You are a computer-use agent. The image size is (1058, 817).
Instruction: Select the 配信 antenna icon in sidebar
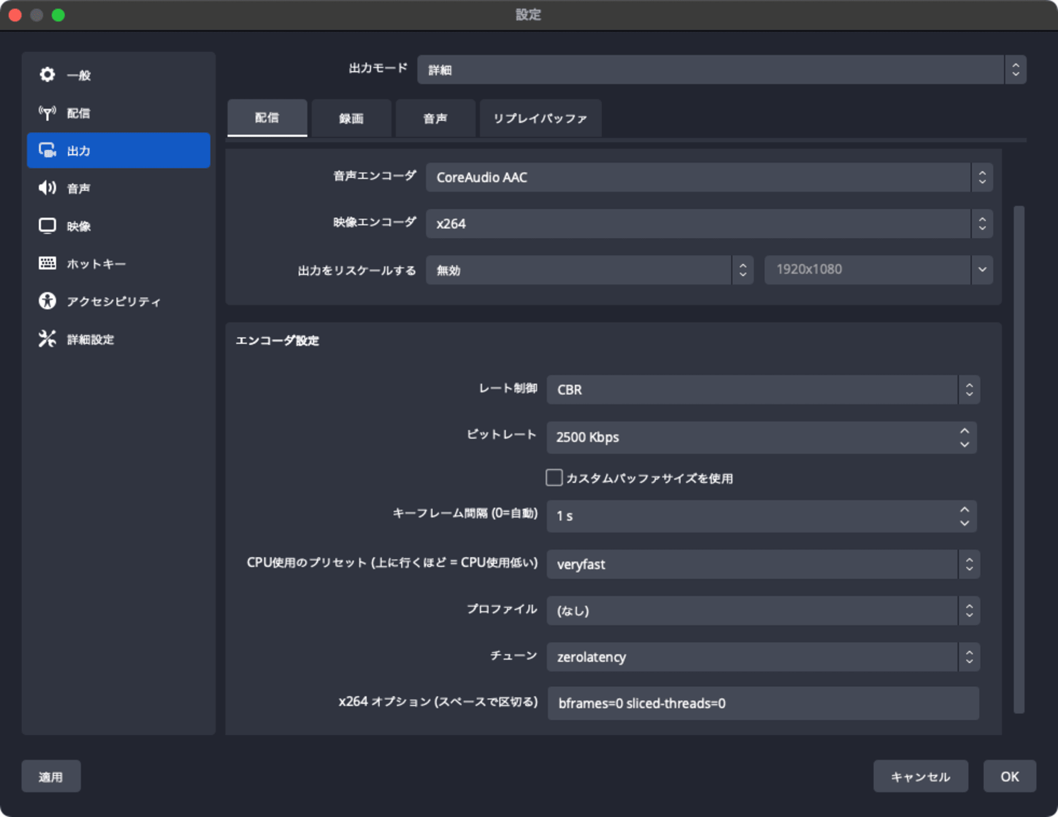pyautogui.click(x=47, y=113)
